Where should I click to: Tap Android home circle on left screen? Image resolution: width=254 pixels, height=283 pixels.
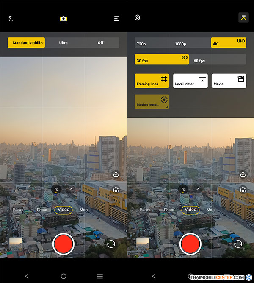[63, 276]
